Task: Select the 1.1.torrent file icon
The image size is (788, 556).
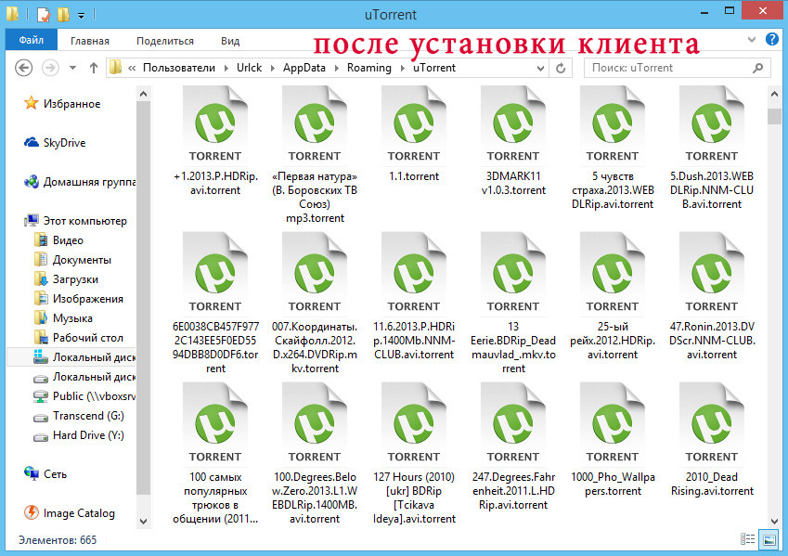Action: click(414, 124)
